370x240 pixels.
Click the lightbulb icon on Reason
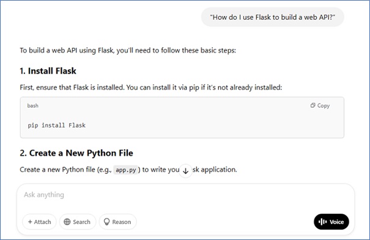tap(107, 222)
